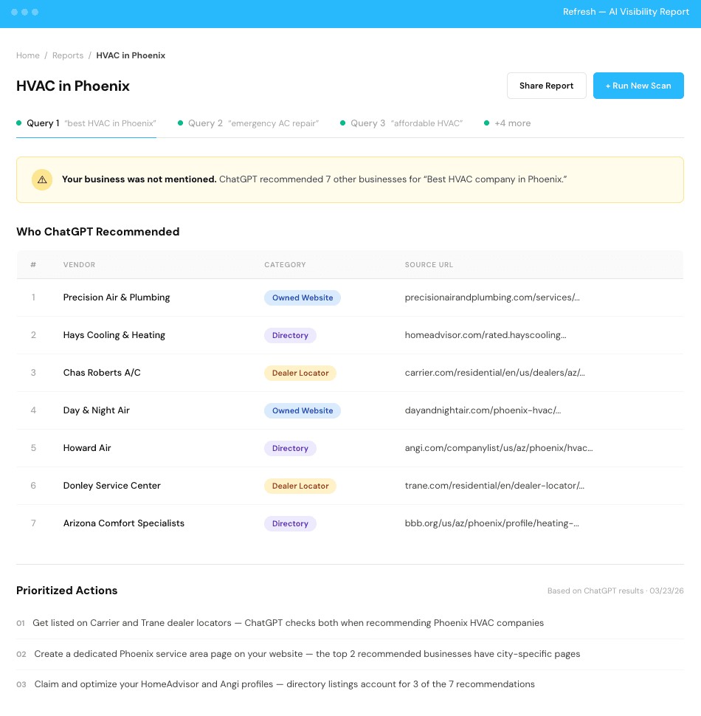701x716 pixels.
Task: Click Dealer Locator badge for Donley Service Center
Action: (x=300, y=486)
